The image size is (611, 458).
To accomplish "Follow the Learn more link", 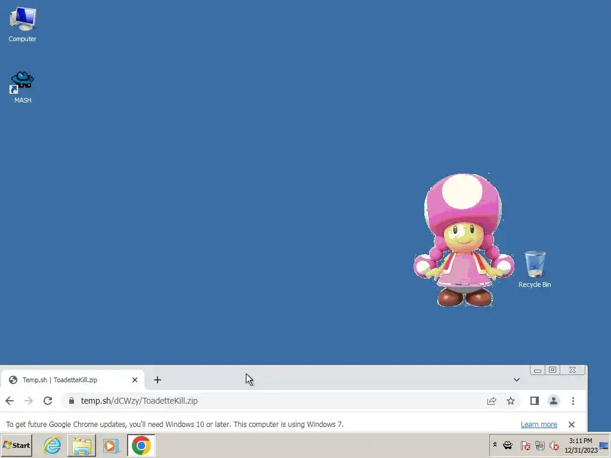I will 539,425.
